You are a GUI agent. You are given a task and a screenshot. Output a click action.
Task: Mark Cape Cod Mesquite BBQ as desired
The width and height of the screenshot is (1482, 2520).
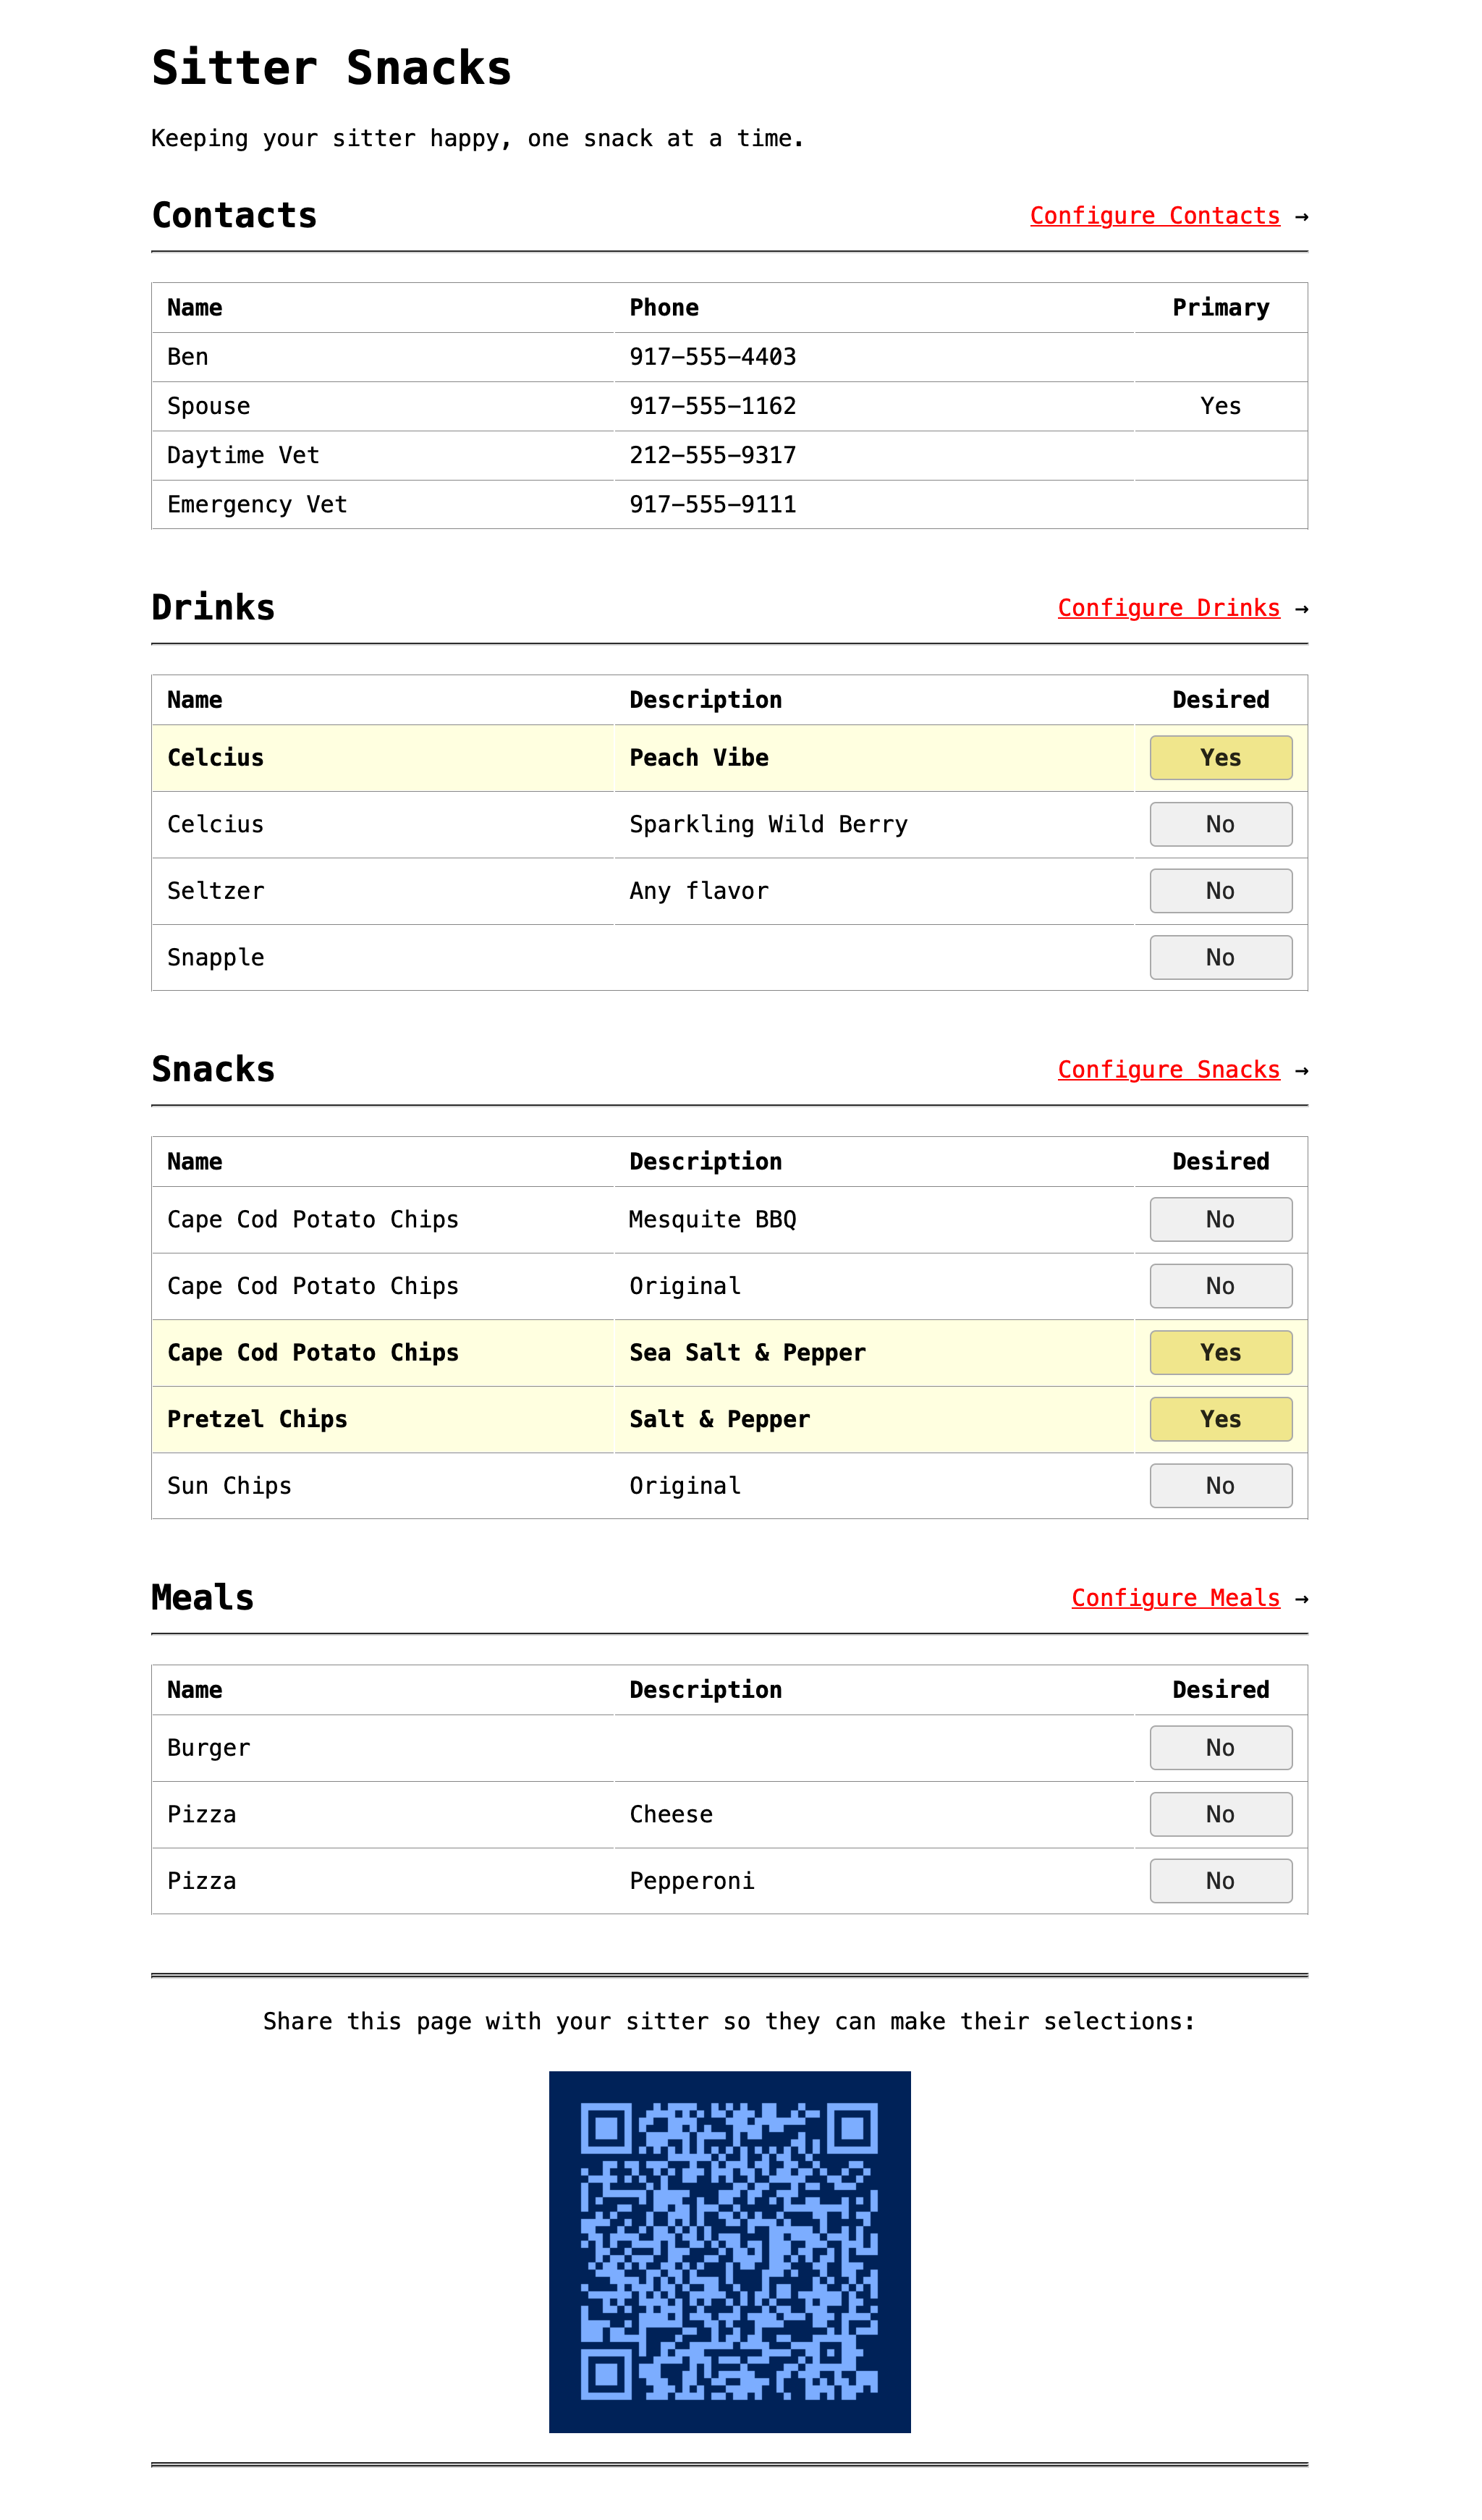[1220, 1219]
